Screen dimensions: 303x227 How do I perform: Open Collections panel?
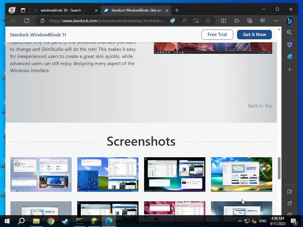click(250, 21)
